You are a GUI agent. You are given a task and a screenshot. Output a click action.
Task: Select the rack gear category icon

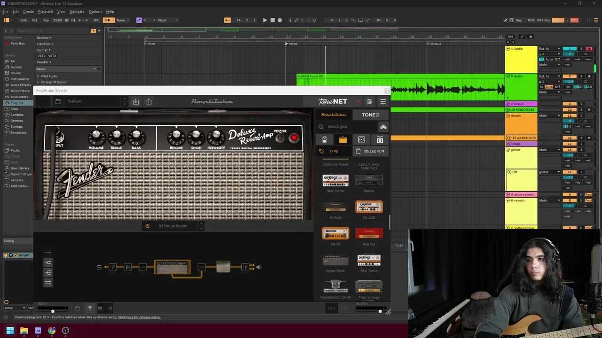click(380, 139)
